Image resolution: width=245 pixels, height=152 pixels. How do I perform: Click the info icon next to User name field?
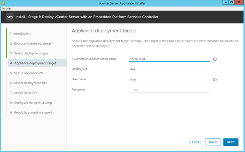tap(215, 79)
